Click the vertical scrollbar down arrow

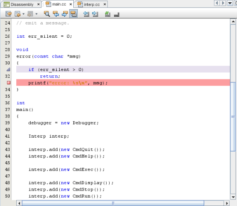[x=233, y=197]
